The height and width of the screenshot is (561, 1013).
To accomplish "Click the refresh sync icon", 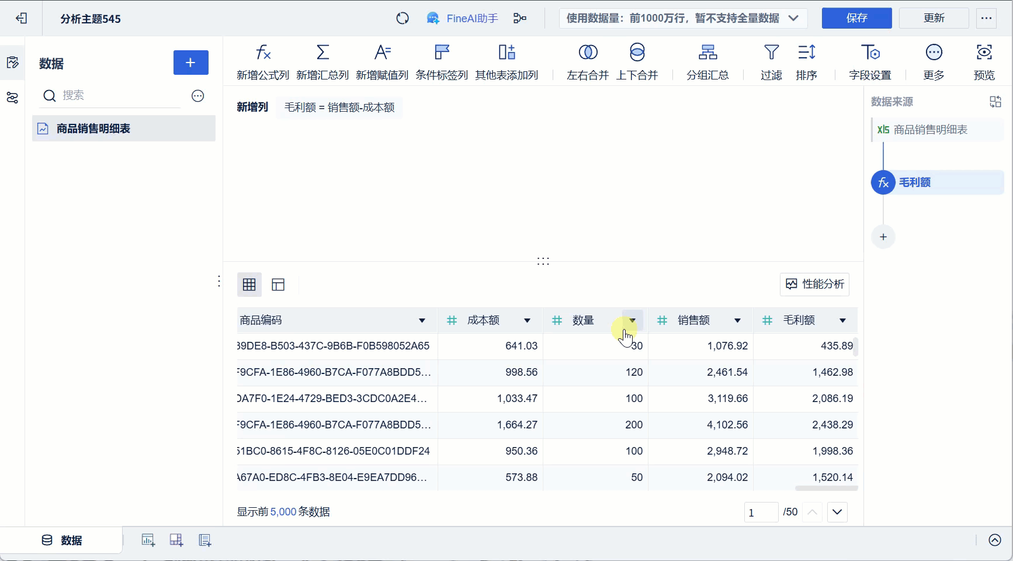I will click(x=403, y=19).
